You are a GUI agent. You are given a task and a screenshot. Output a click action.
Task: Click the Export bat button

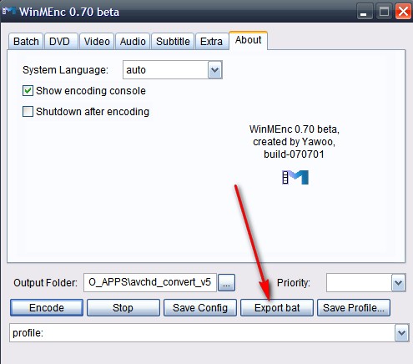(277, 308)
